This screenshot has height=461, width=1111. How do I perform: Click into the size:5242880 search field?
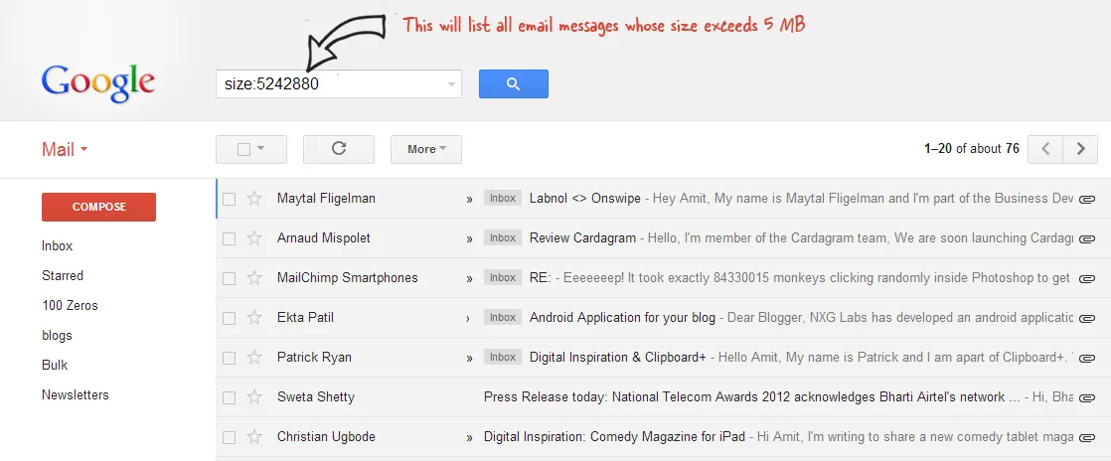328,84
